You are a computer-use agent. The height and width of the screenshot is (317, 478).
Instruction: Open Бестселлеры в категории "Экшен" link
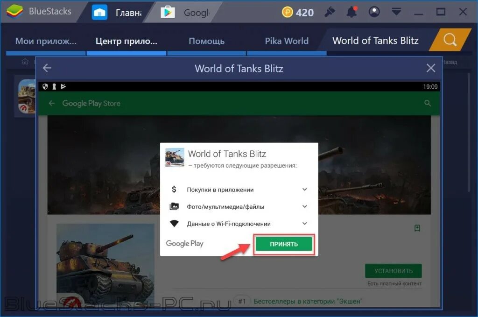pos(308,302)
